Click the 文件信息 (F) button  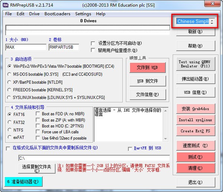tap(148, 95)
